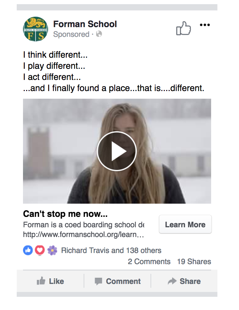View the 19 Shares

[194, 262]
